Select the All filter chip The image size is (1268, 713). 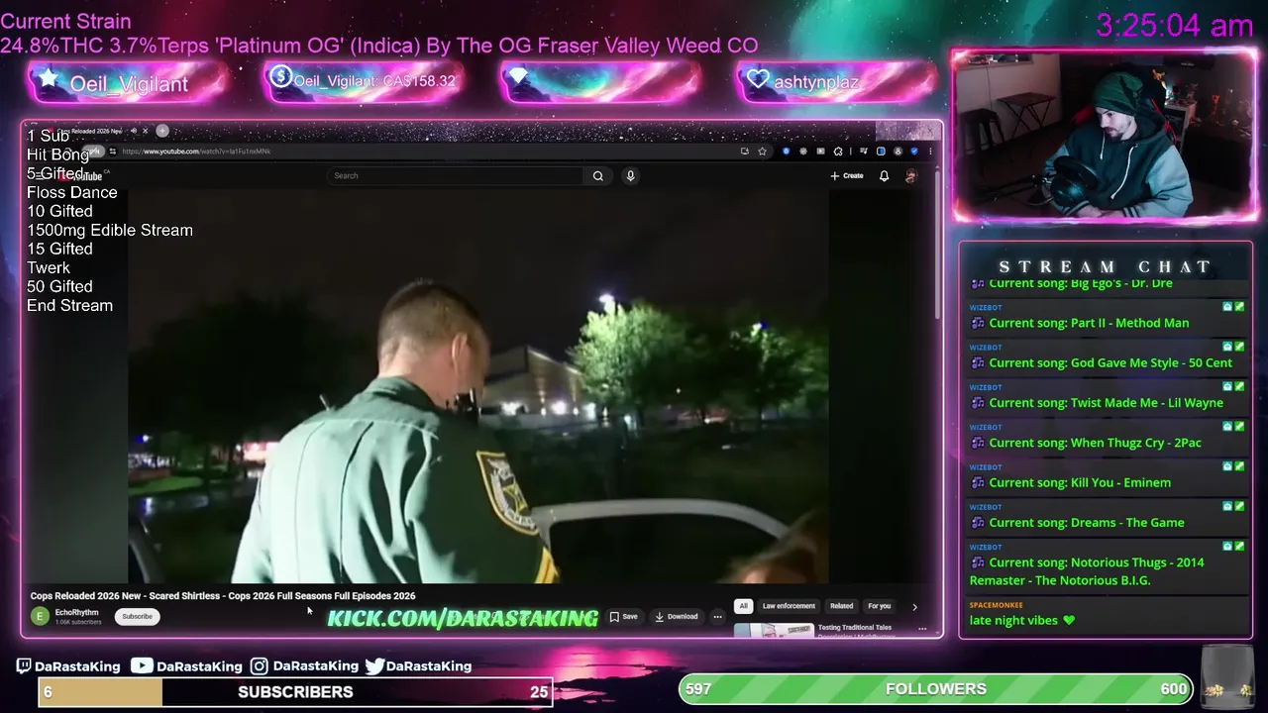point(743,606)
